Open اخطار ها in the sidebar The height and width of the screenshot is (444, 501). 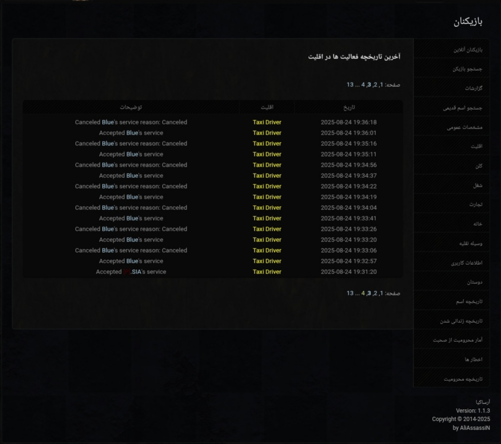(451, 359)
